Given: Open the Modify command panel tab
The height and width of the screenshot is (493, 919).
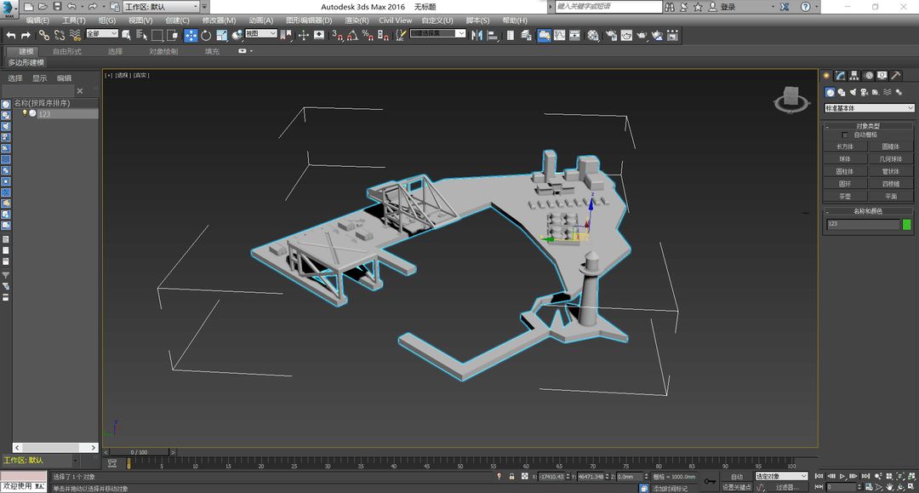Looking at the screenshot, I should point(841,76).
